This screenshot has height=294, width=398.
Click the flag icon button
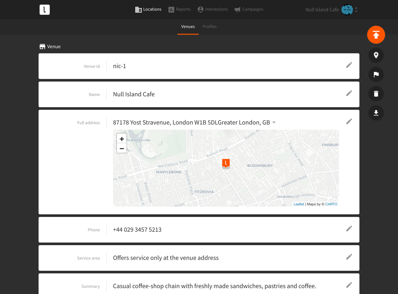(376, 74)
